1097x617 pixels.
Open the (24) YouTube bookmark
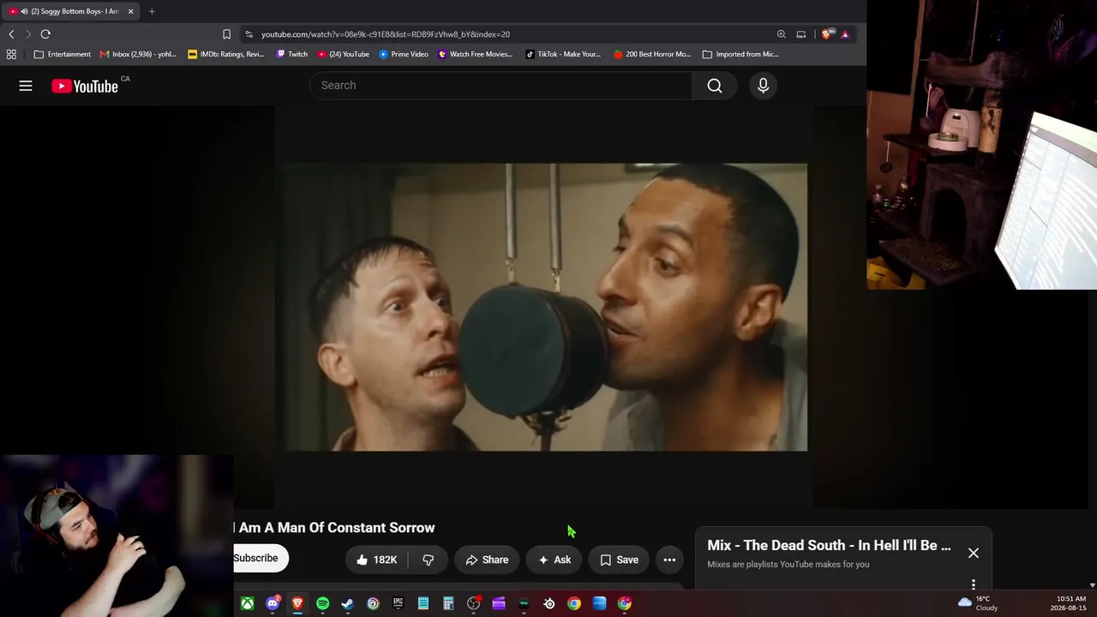[x=344, y=54]
